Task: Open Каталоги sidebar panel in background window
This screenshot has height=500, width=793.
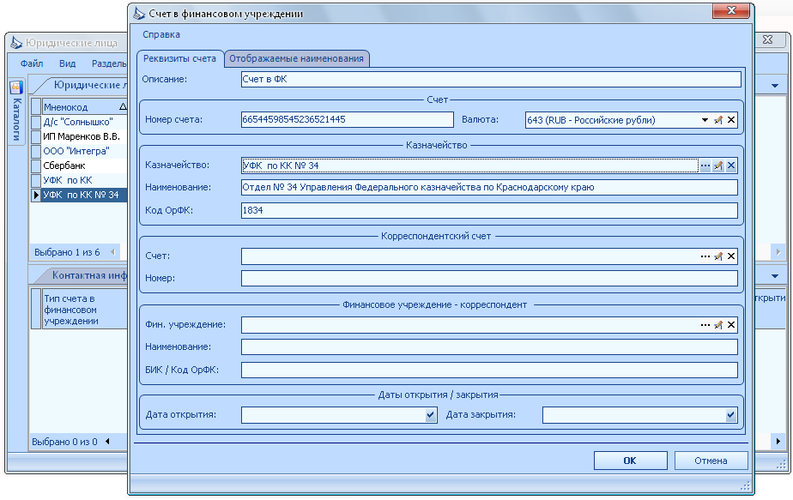Action: [x=16, y=112]
